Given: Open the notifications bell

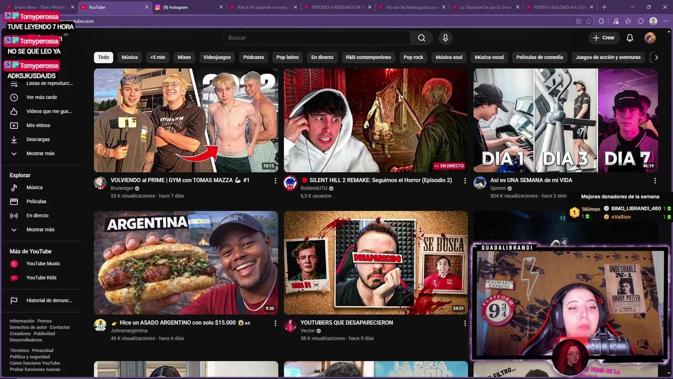Looking at the screenshot, I should tap(630, 38).
